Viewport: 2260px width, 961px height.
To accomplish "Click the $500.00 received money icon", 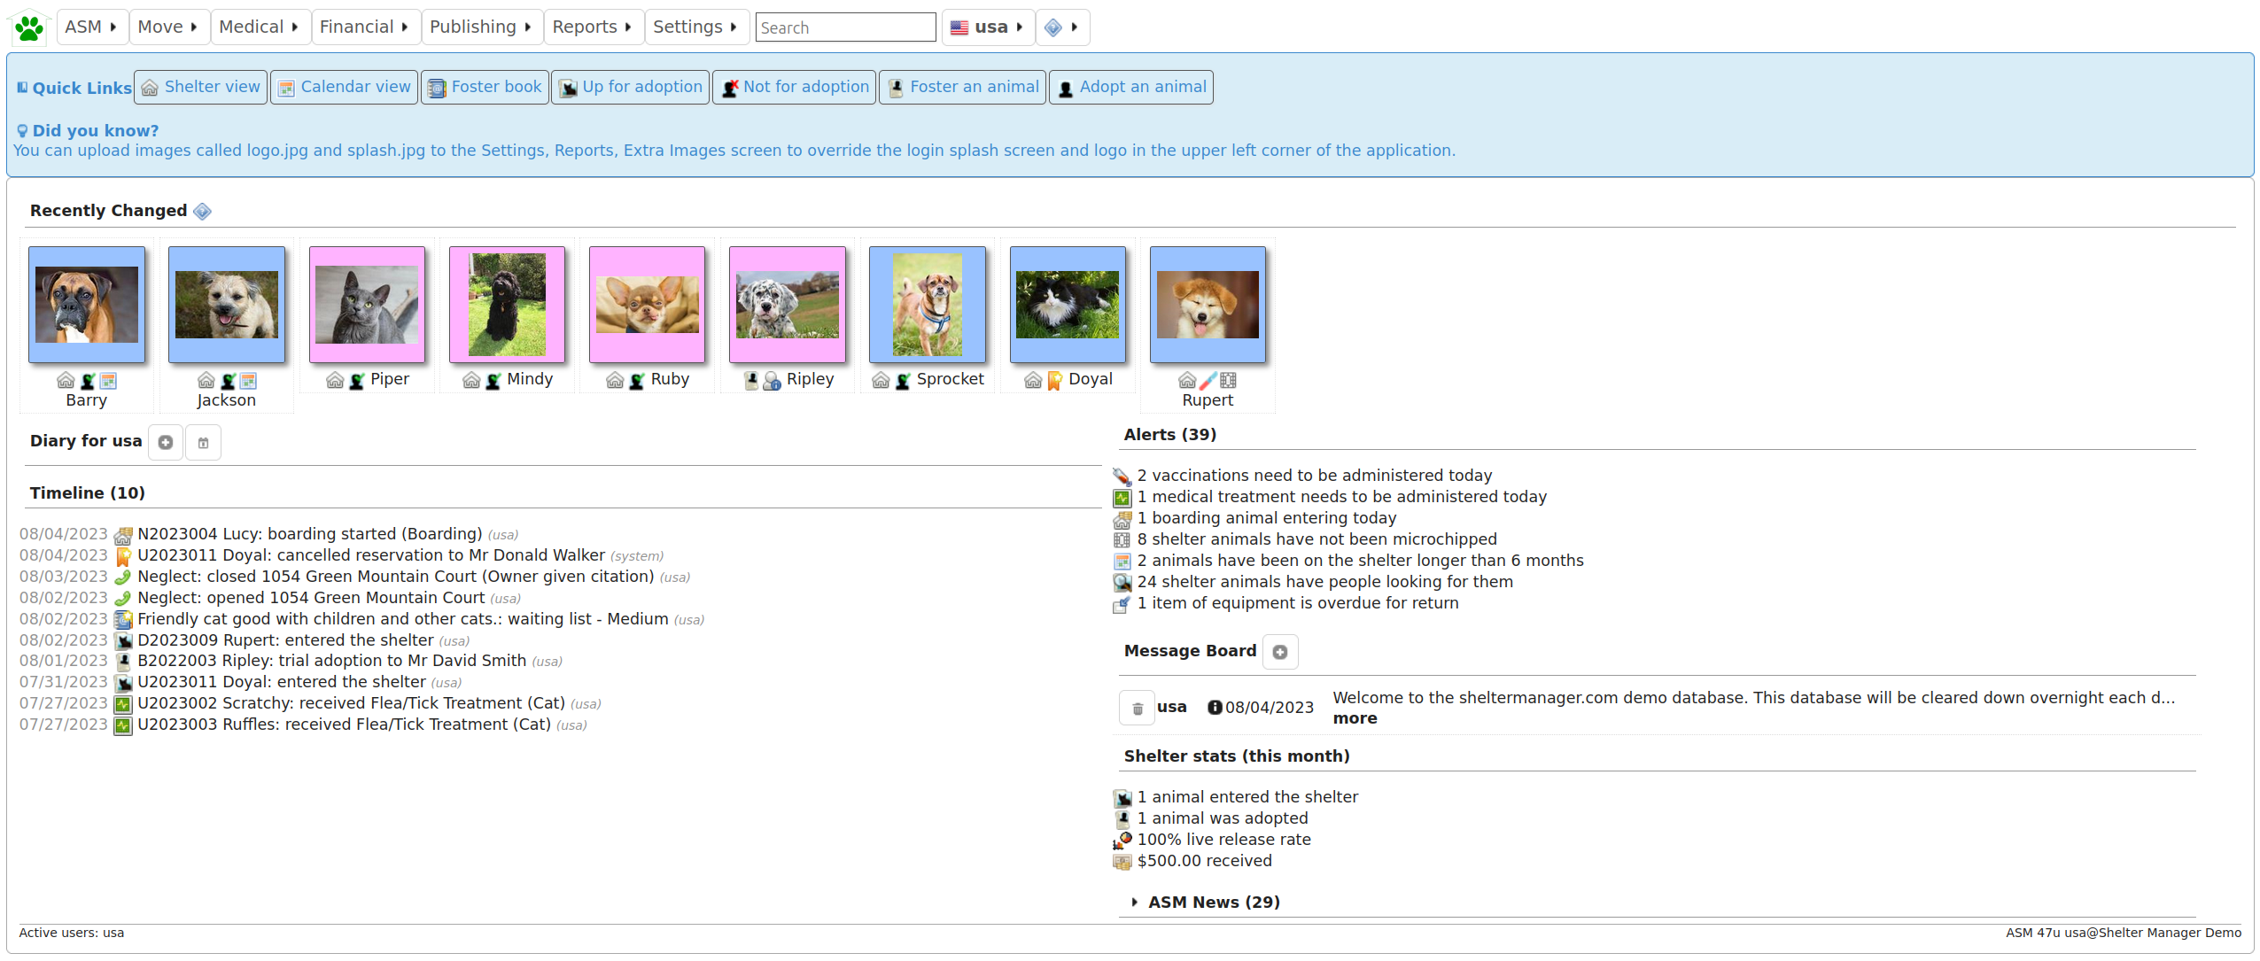I will (x=1122, y=862).
